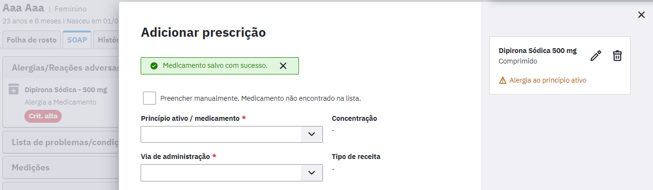Close the Adicionar prescrição panel
The height and width of the screenshot is (190, 653).
pyautogui.click(x=642, y=15)
